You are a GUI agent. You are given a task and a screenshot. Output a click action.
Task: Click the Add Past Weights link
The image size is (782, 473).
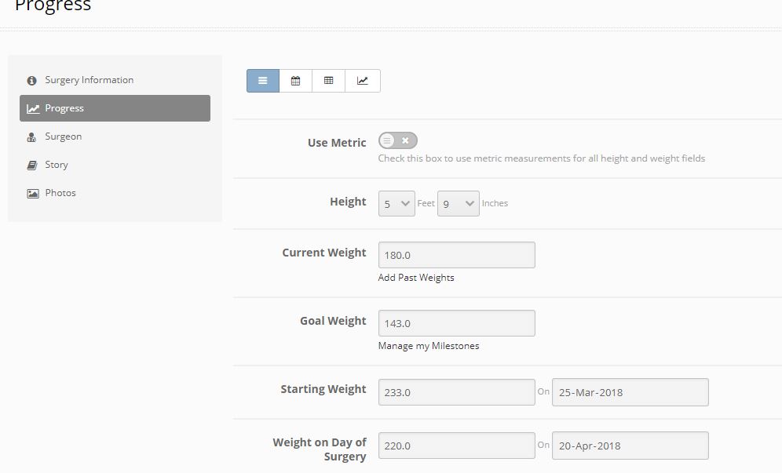[416, 278]
